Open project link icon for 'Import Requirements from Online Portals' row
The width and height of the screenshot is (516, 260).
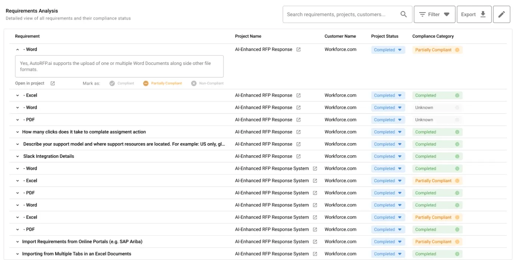point(315,242)
